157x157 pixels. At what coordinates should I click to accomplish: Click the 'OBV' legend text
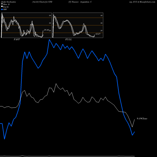coord(5,9)
